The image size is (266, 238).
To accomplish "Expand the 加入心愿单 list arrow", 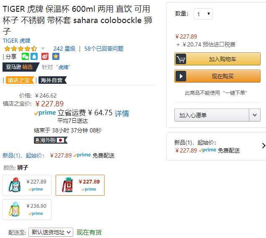I will click(x=255, y=115).
